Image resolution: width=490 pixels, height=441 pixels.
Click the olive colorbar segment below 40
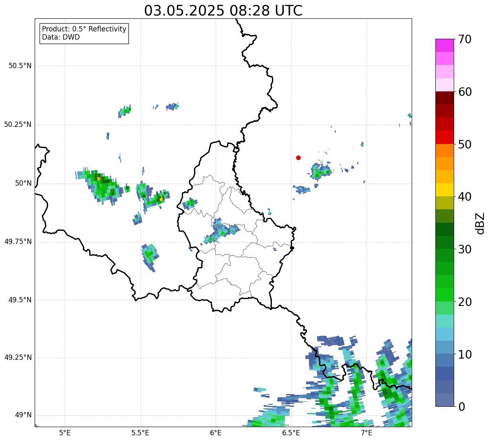point(444,203)
